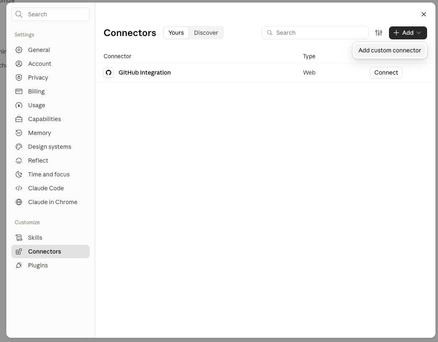
Task: Go to Skills section
Action: tap(50, 238)
